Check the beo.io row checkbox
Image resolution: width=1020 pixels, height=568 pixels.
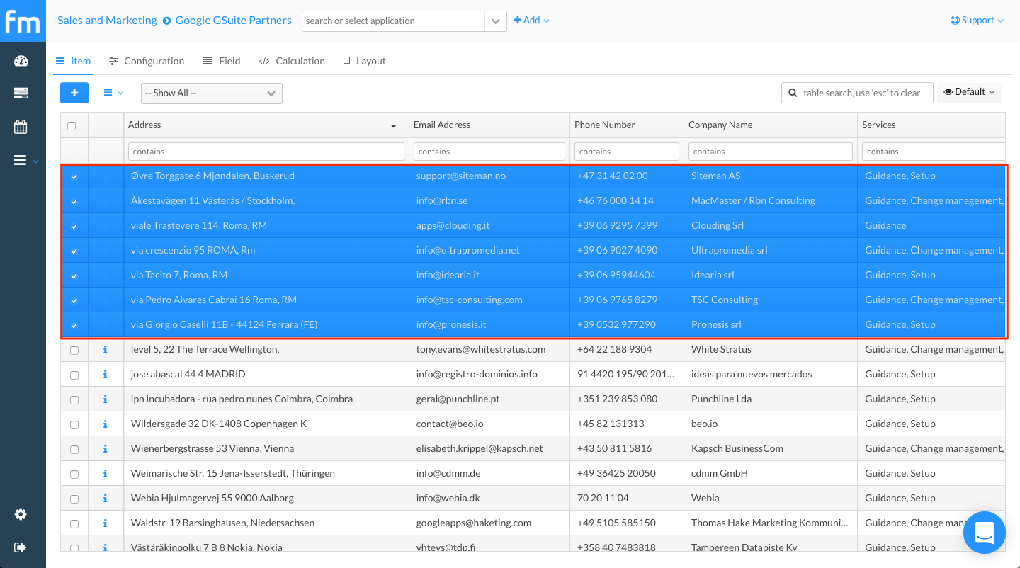tap(74, 425)
